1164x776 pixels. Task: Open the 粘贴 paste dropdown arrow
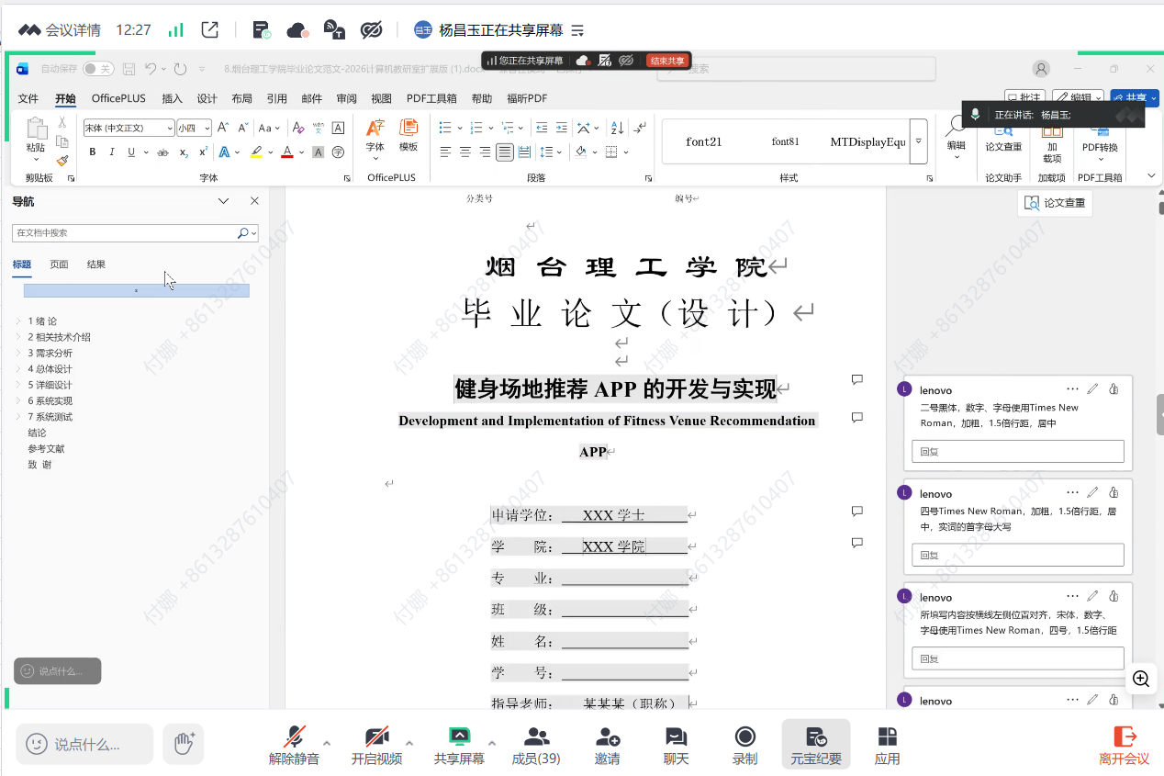click(x=36, y=160)
